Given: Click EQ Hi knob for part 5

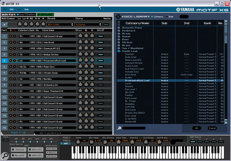Looking at the screenshot, I should tap(92, 61).
